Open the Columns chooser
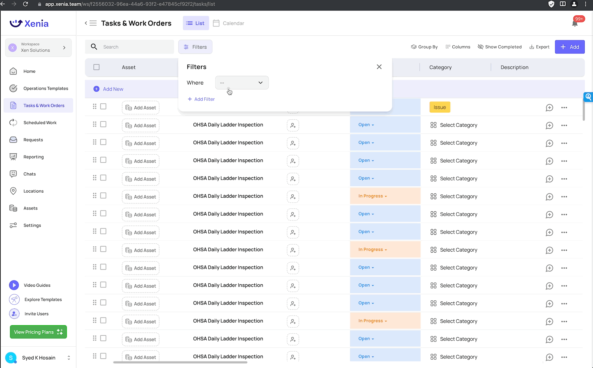 tap(458, 47)
